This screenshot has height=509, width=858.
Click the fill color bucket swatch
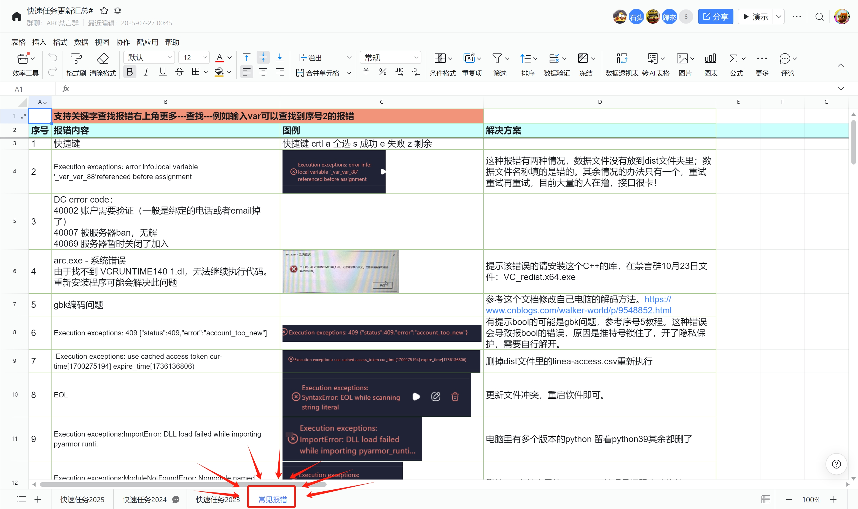[219, 72]
